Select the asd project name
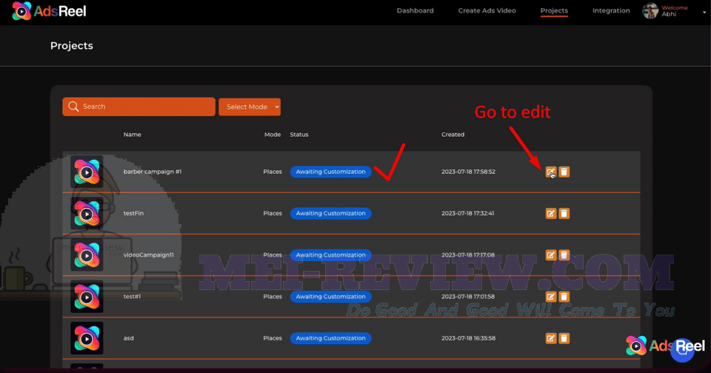Screen dimensions: 711x373 coord(128,338)
